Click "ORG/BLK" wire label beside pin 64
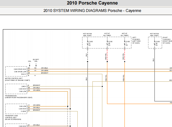 (x=45, y=68)
